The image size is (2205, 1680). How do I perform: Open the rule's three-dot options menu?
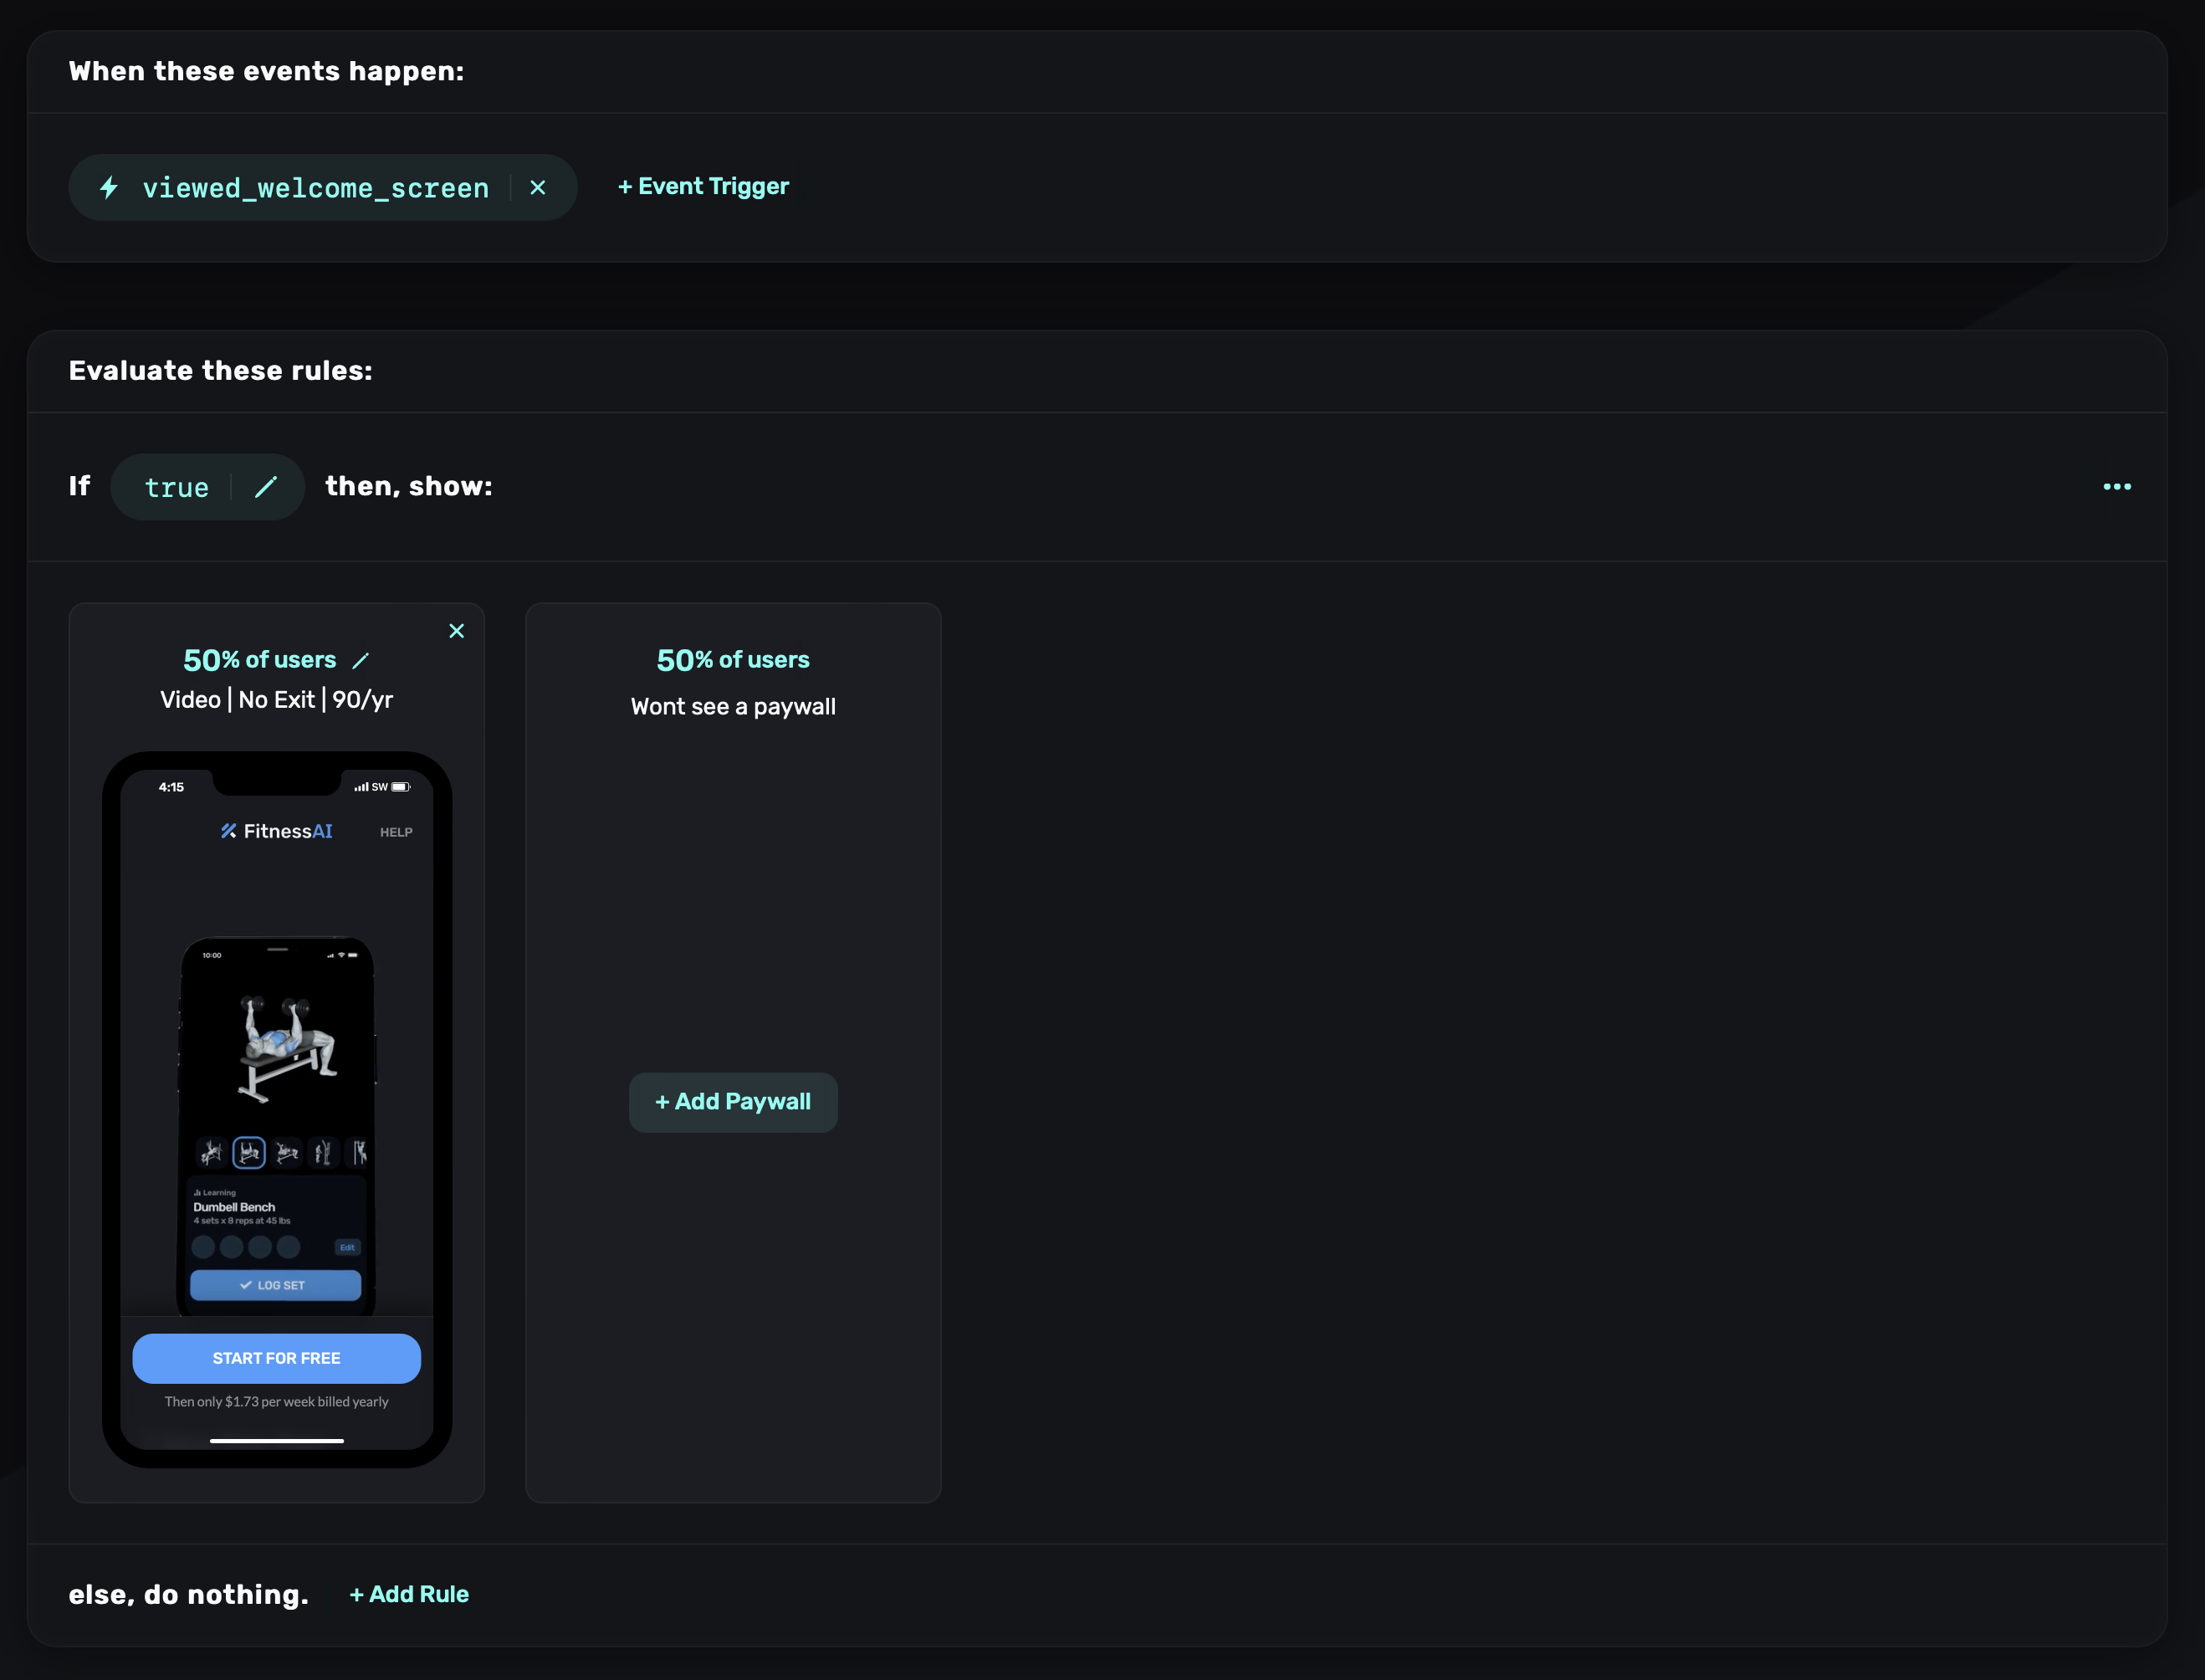[x=2116, y=487]
